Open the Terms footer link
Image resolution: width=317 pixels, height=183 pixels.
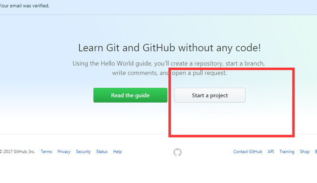point(46,151)
